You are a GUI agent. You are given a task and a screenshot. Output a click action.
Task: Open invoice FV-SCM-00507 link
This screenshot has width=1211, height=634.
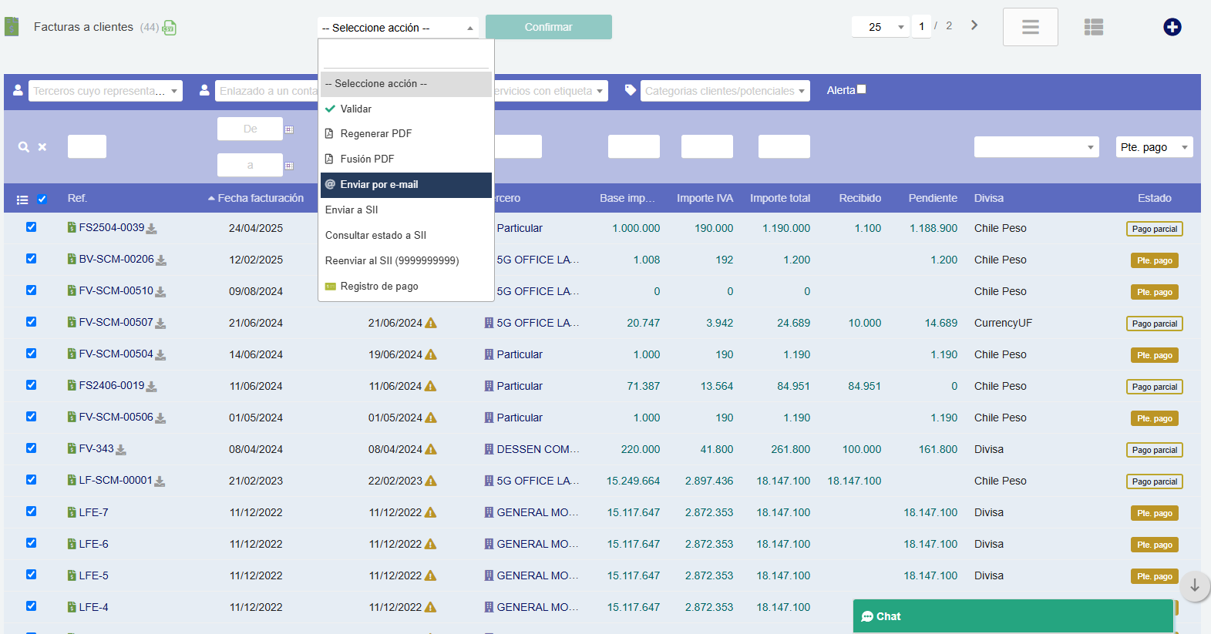click(x=116, y=322)
